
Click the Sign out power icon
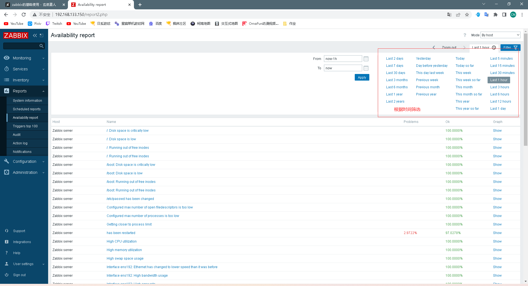point(7,275)
